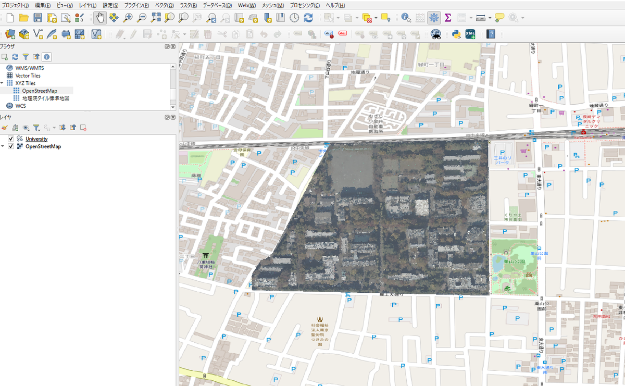Open the statistical summary Sigma icon

point(447,18)
